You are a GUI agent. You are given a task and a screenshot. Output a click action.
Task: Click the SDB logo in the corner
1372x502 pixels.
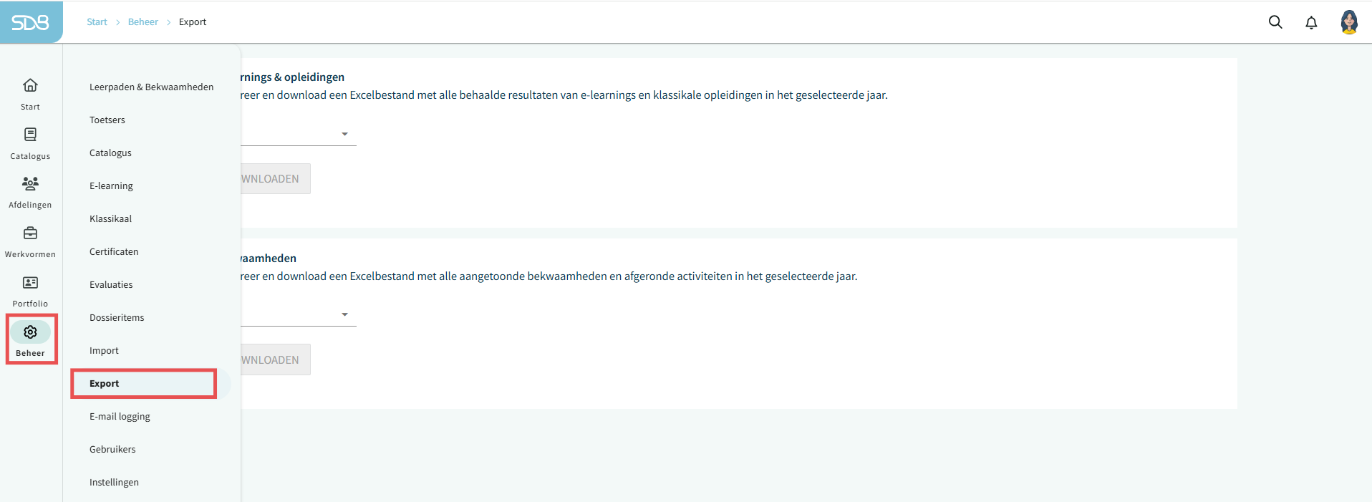click(30, 23)
